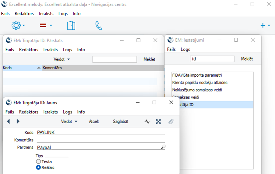
Task: Click the Latvian flag language icon
Action: point(43,25)
